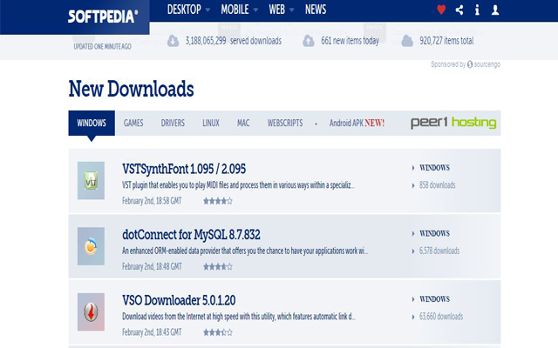Image resolution: width=558 pixels, height=348 pixels.
Task: Click the served downloads cloud icon
Action: 173,41
